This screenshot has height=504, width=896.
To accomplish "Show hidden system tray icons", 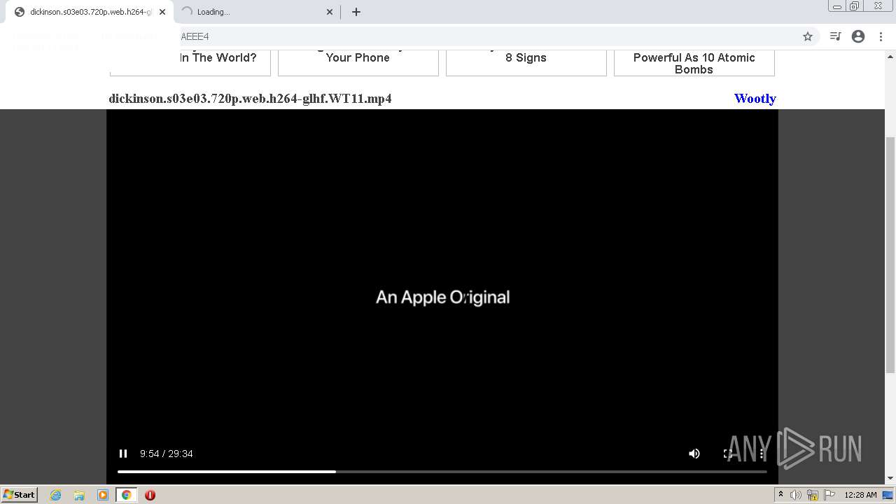I will 780,494.
